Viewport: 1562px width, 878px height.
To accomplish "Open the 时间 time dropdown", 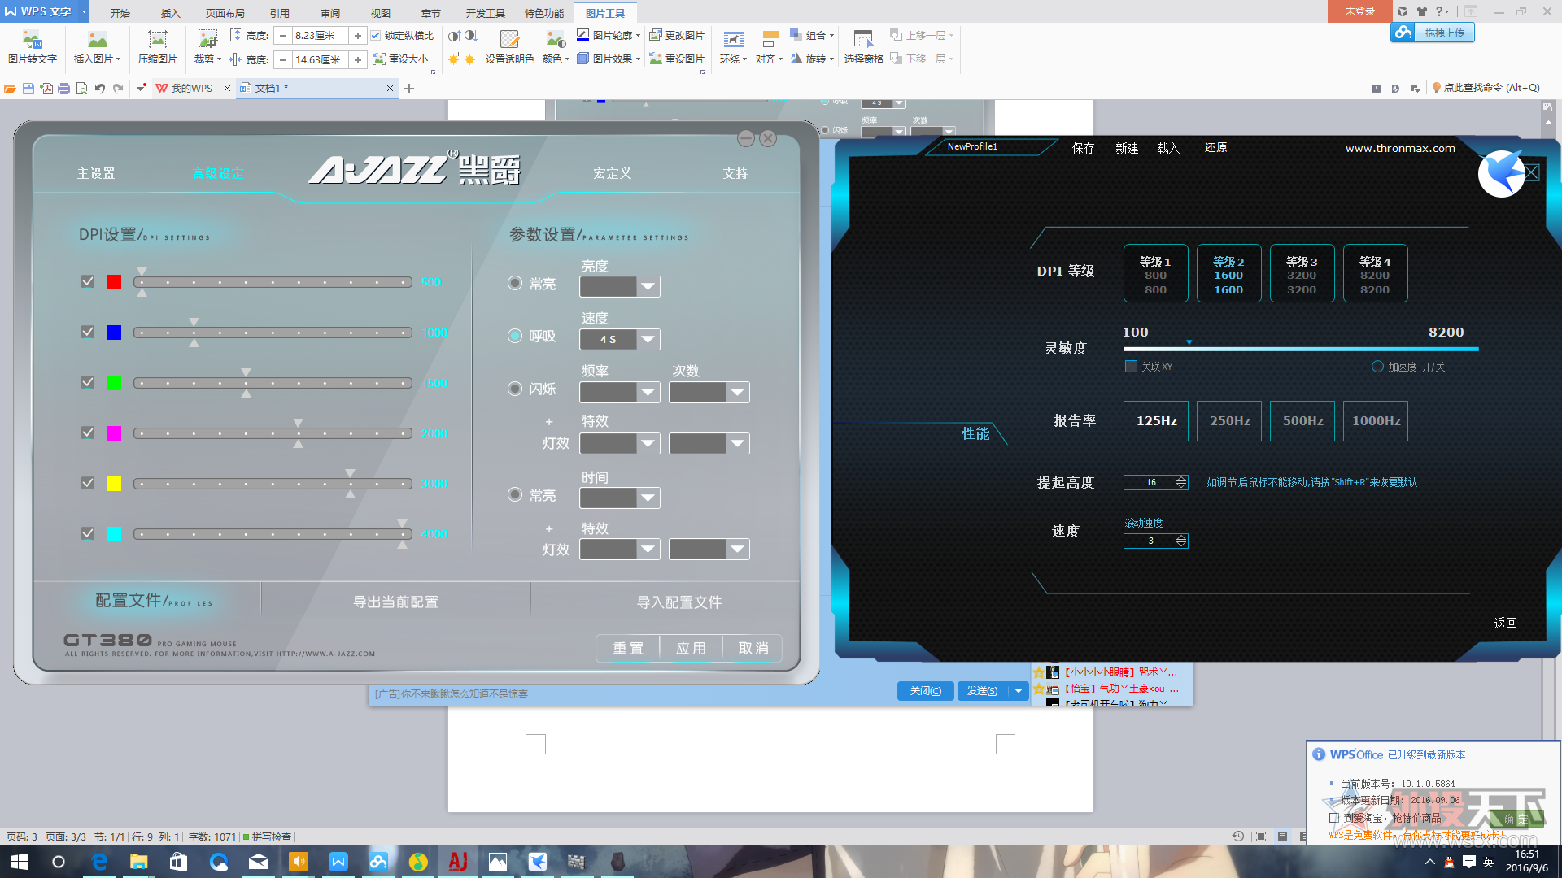I will 620,498.
